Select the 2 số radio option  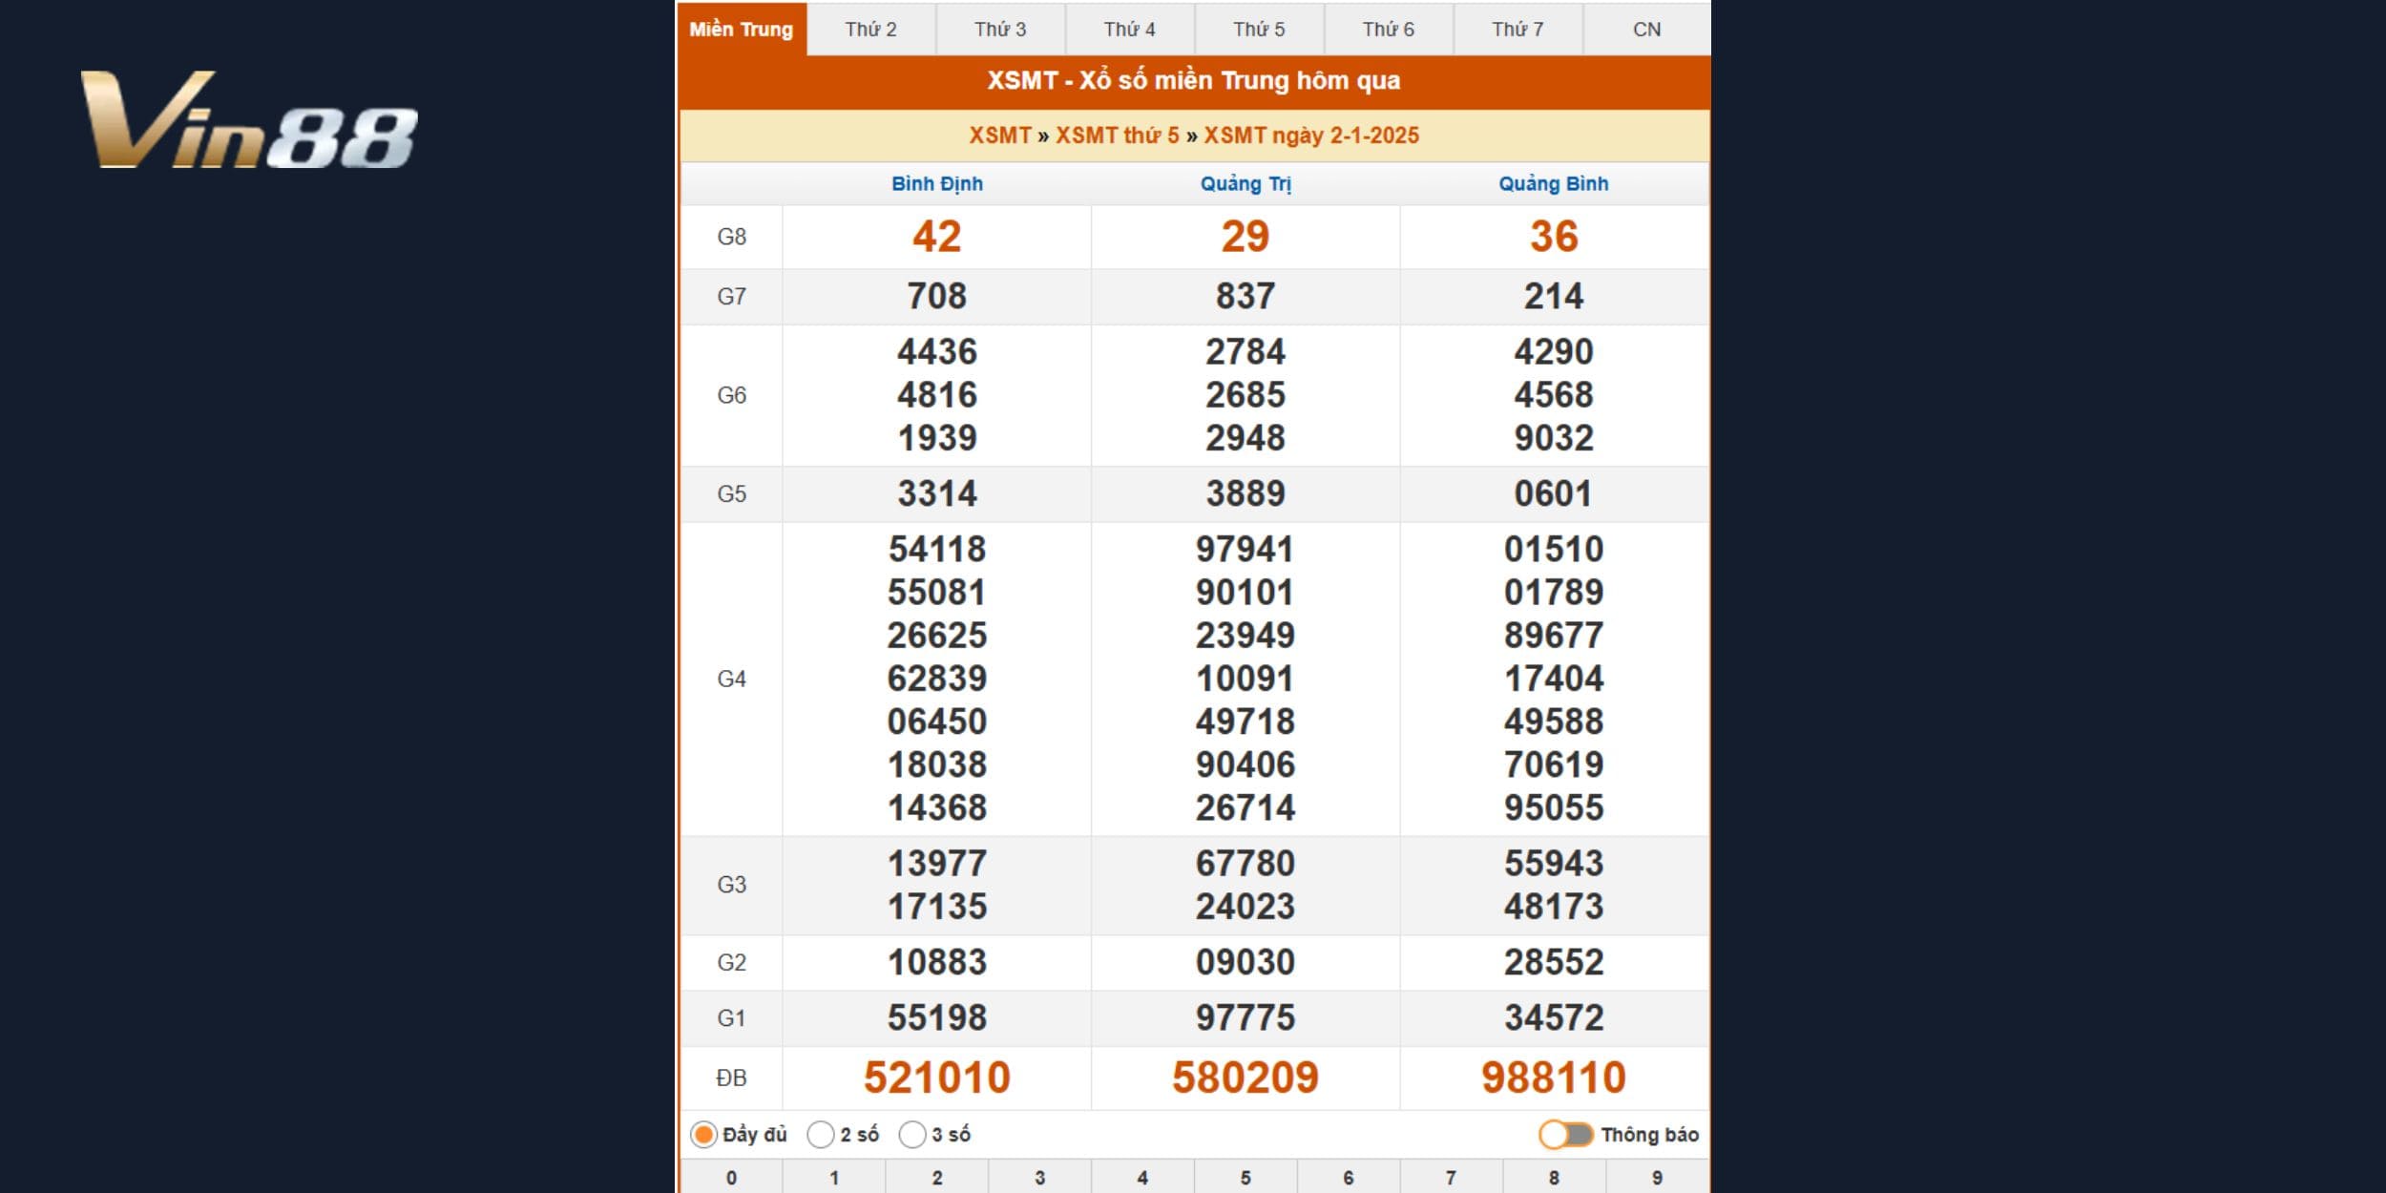click(x=821, y=1135)
